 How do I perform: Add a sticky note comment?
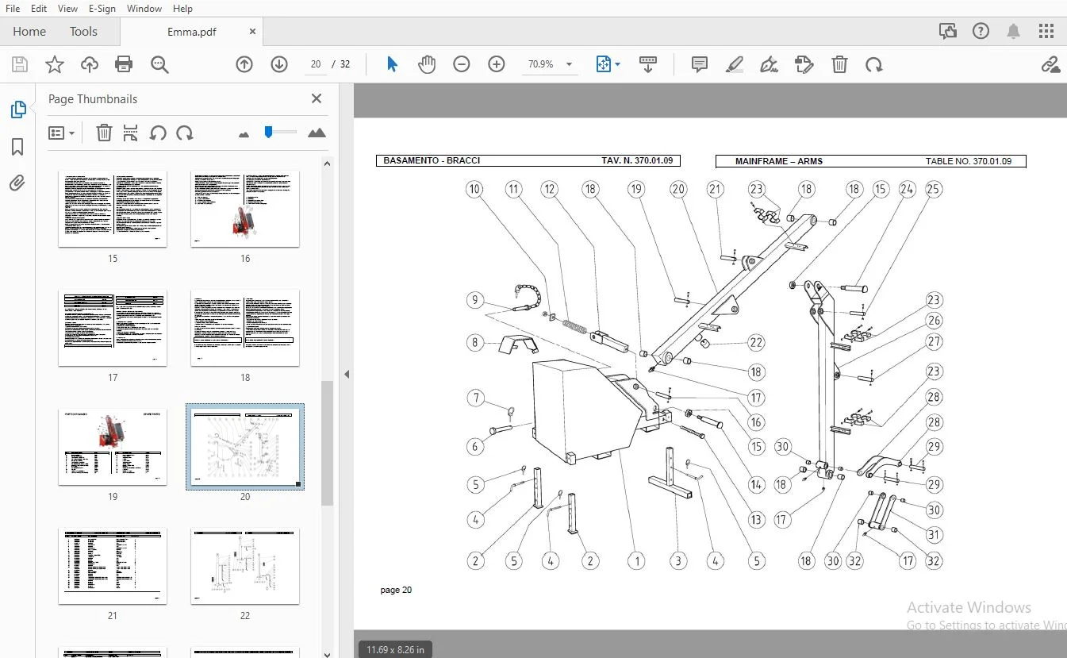tap(700, 64)
